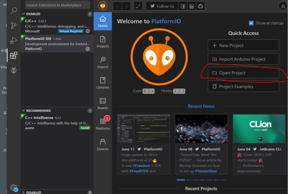Select the Extensions view icon
This screenshot has height=194, width=288.
point(13,55)
